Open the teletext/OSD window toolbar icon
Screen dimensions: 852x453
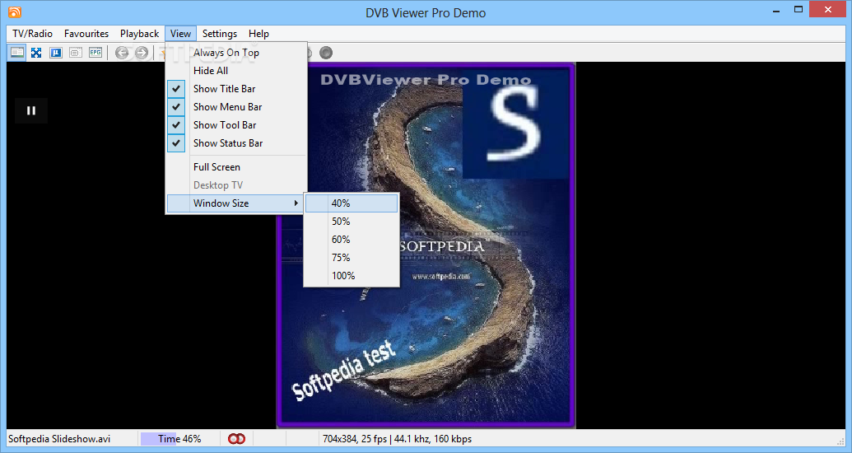pyautogui.click(x=76, y=53)
